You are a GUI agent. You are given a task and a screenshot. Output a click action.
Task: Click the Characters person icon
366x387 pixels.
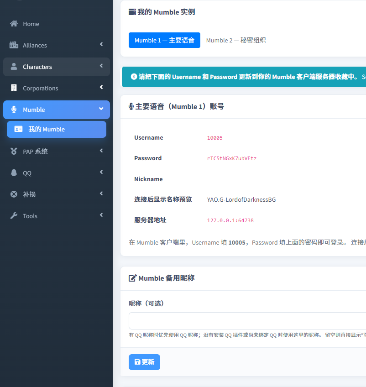click(14, 67)
